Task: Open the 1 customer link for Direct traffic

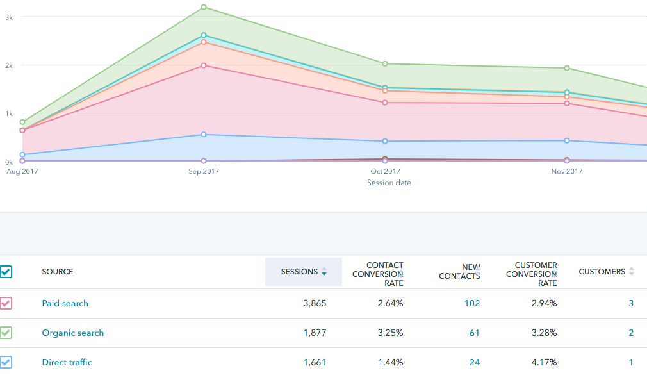Action: (x=631, y=362)
